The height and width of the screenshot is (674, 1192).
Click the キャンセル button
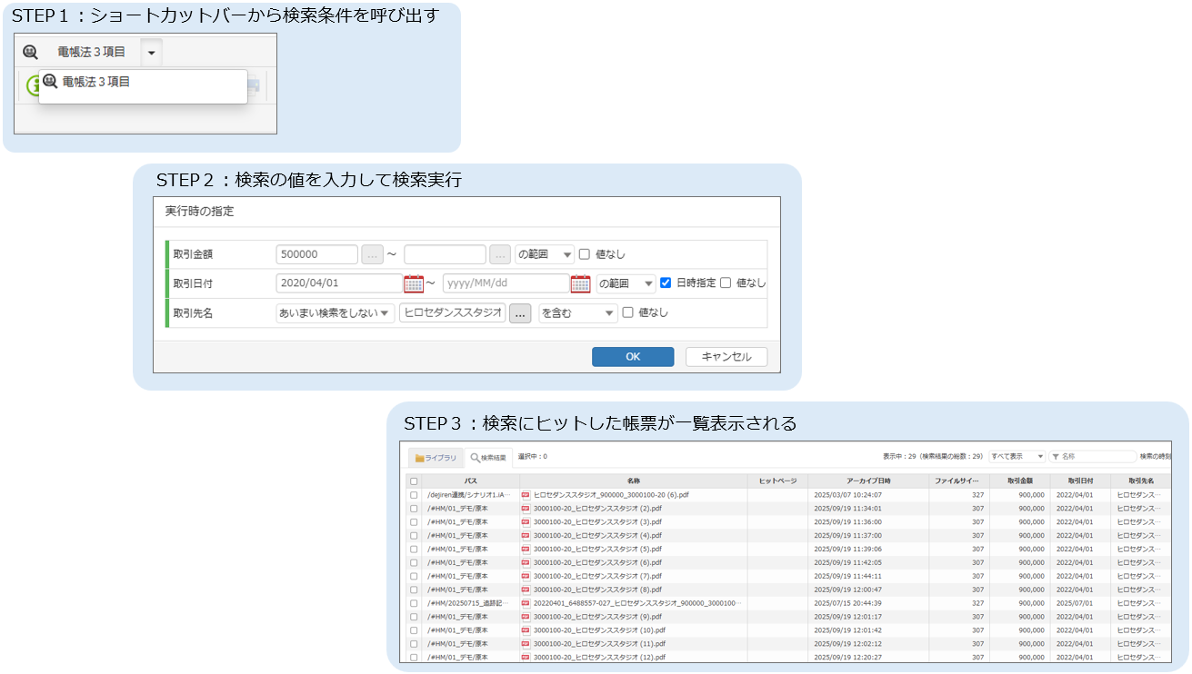click(726, 357)
